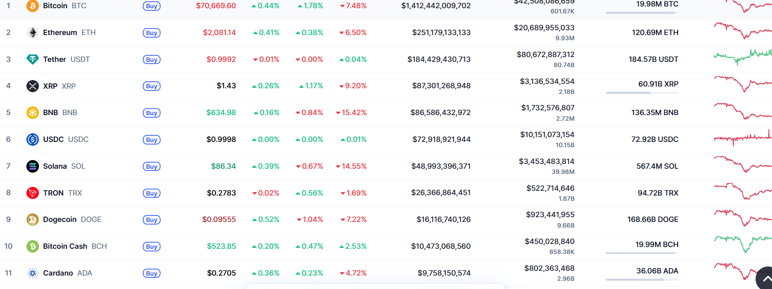Click XRP's circulating supply progress bar

[642, 93]
